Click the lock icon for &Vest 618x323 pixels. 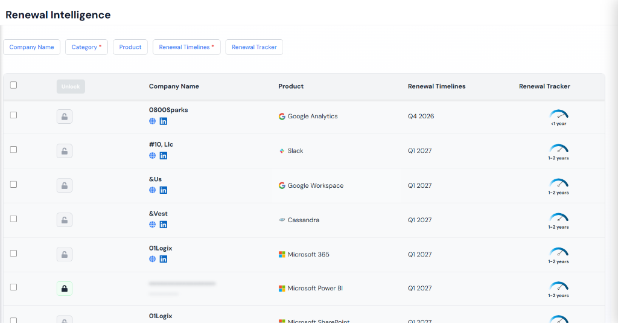click(64, 220)
